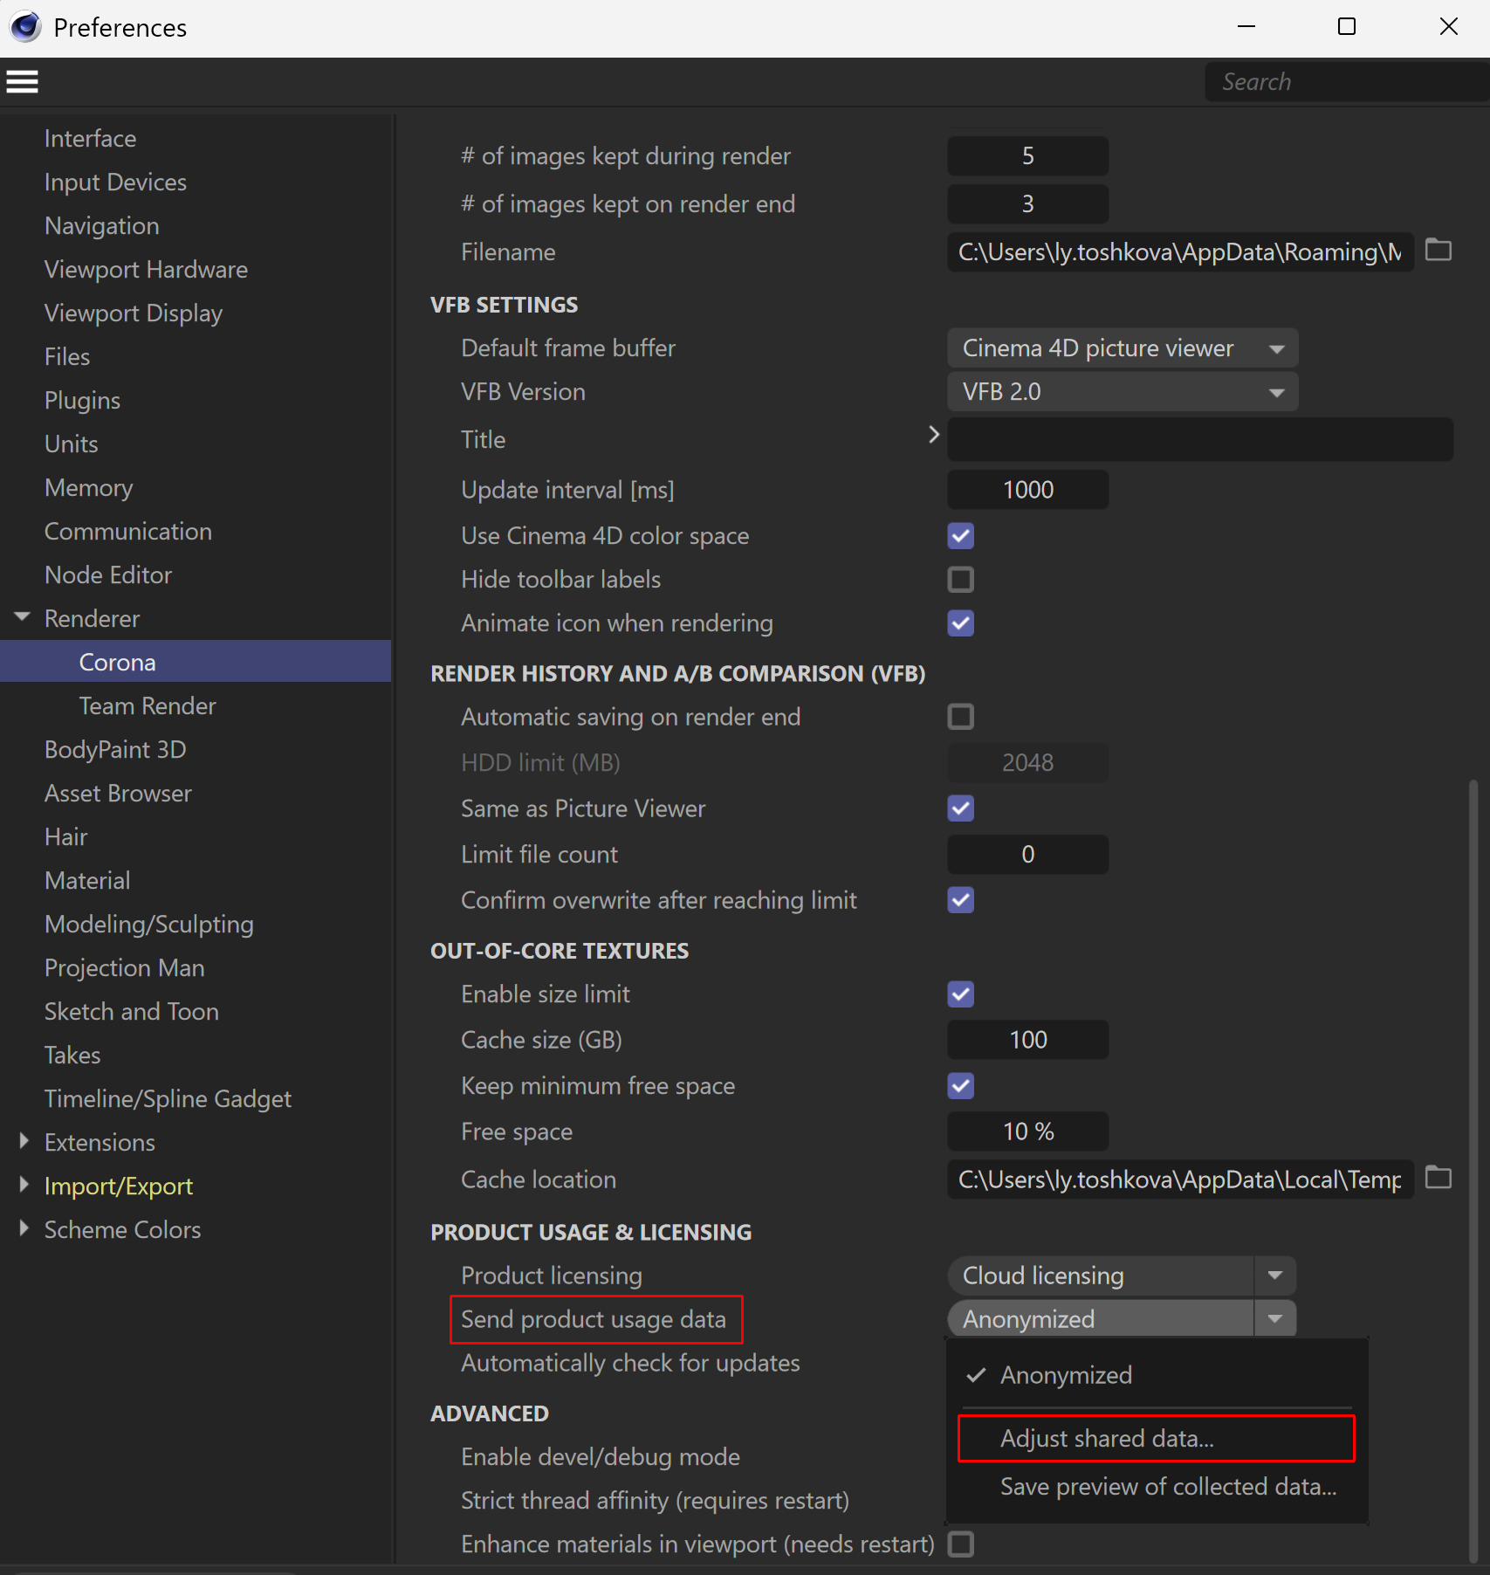1490x1575 pixels.
Task: Open Send product usage data dropdown
Action: (1122, 1319)
